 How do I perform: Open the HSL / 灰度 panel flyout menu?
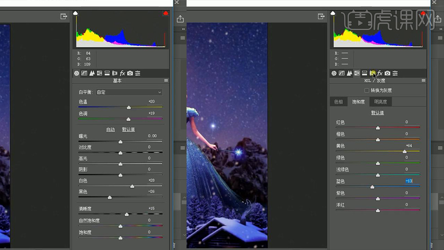click(423, 81)
